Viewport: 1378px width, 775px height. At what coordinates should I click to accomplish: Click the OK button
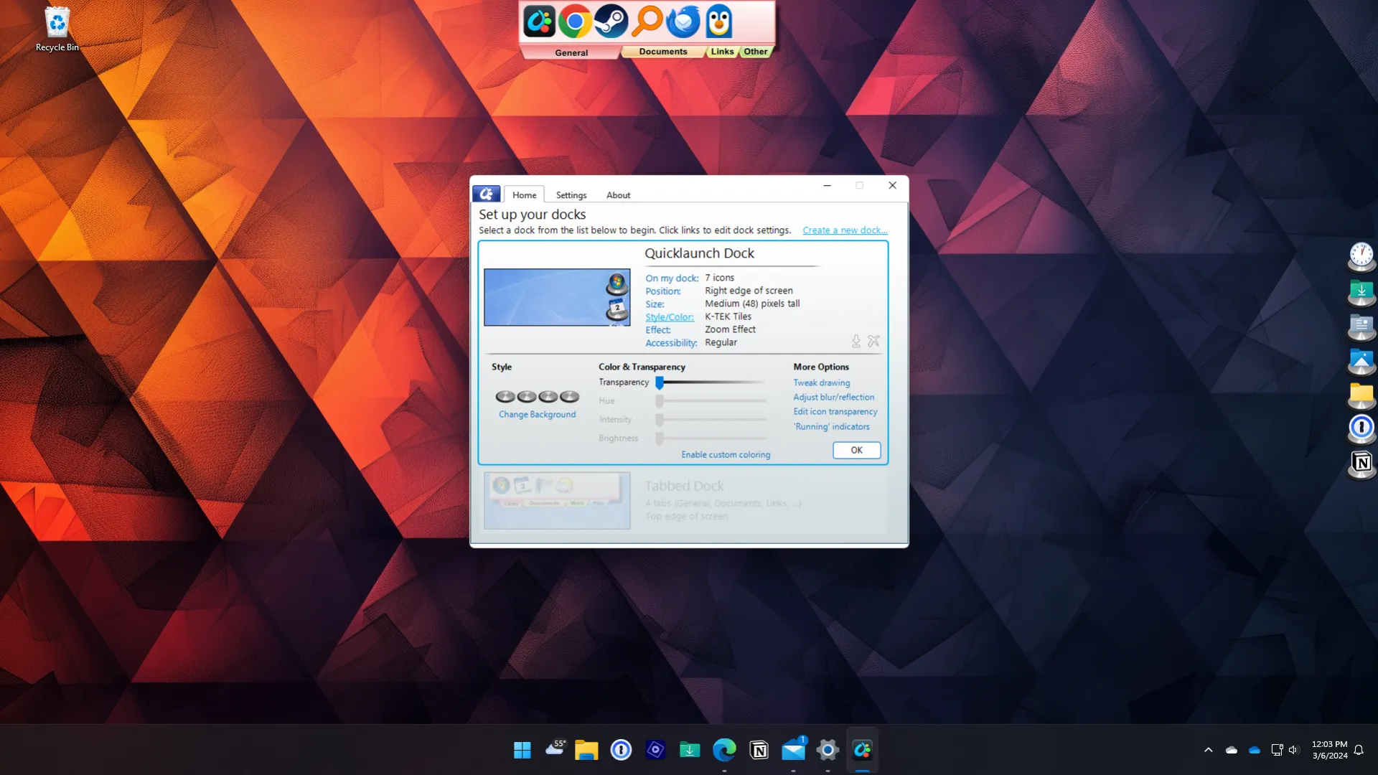click(856, 450)
